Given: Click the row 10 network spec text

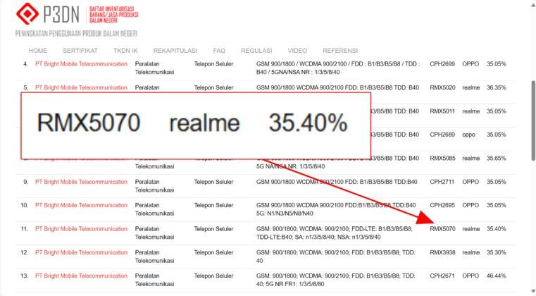Looking at the screenshot, I should pyautogui.click(x=336, y=209).
